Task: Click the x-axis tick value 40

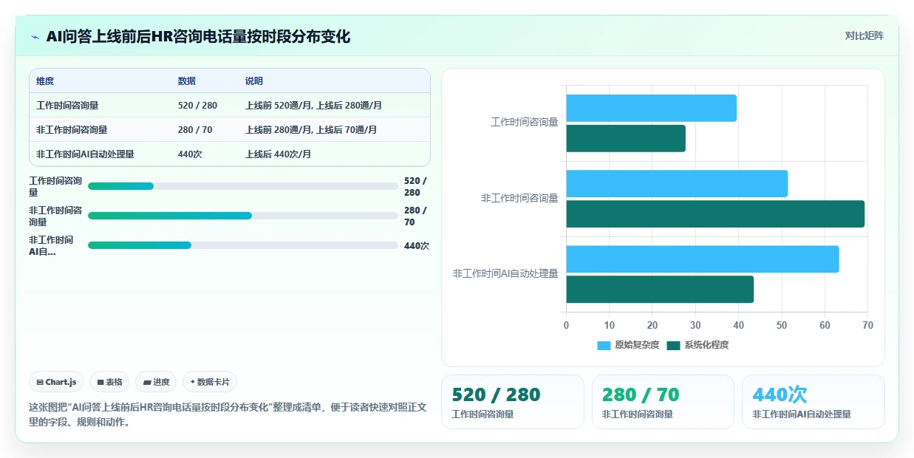Action: click(x=738, y=325)
